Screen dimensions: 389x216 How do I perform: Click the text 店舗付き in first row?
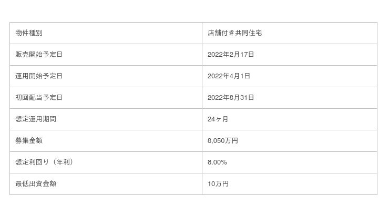click(x=221, y=33)
